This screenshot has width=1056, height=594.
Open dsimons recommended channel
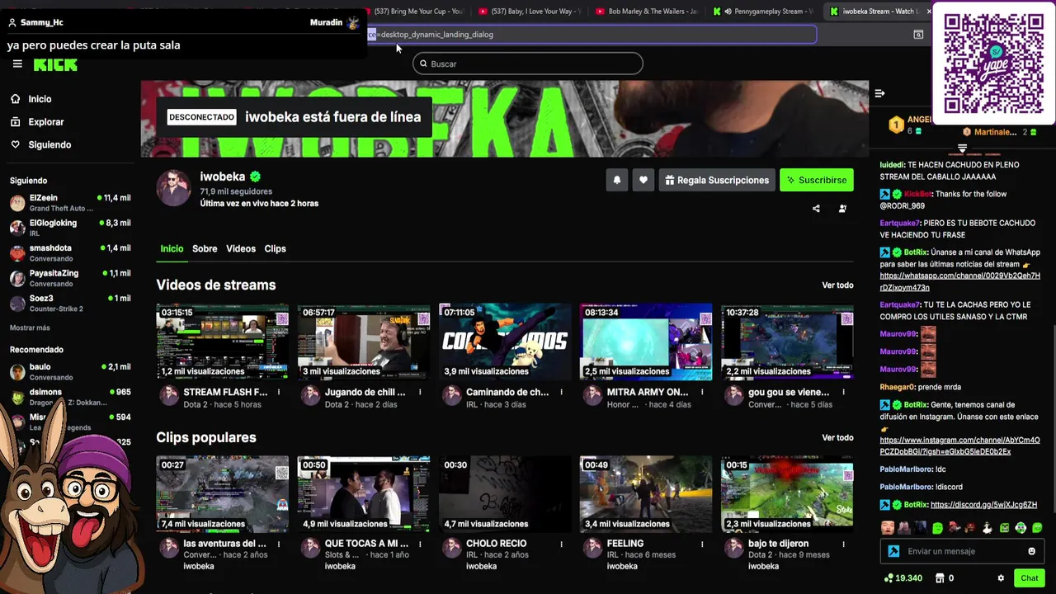coord(70,397)
